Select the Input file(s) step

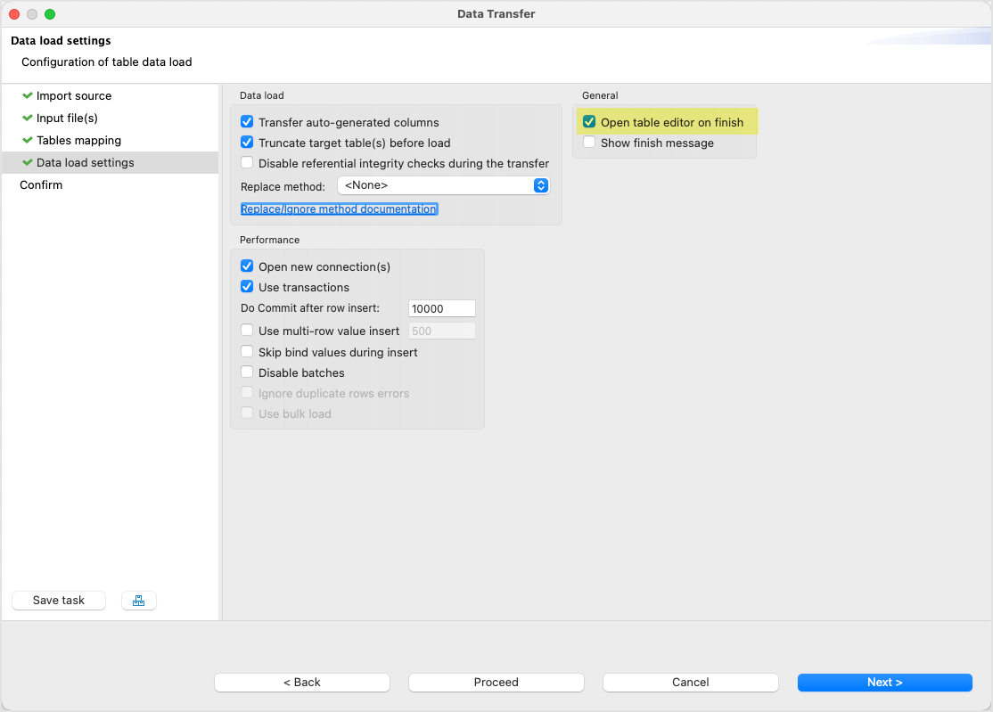(x=67, y=118)
